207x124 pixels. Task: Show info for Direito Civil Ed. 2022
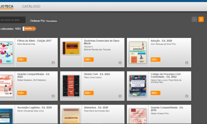(x=120, y=96)
